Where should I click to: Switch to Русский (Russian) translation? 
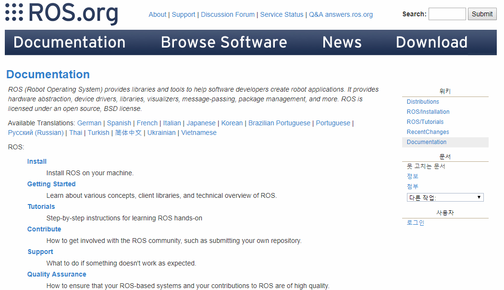[x=36, y=133]
